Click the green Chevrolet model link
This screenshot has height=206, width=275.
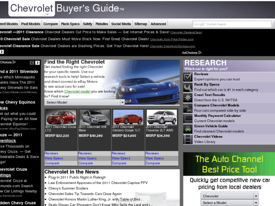tap(77, 91)
